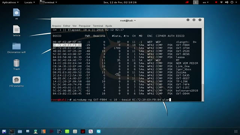
Task: Open the clock showing Sex, 12 de Fev
Action: coord(120,2)
